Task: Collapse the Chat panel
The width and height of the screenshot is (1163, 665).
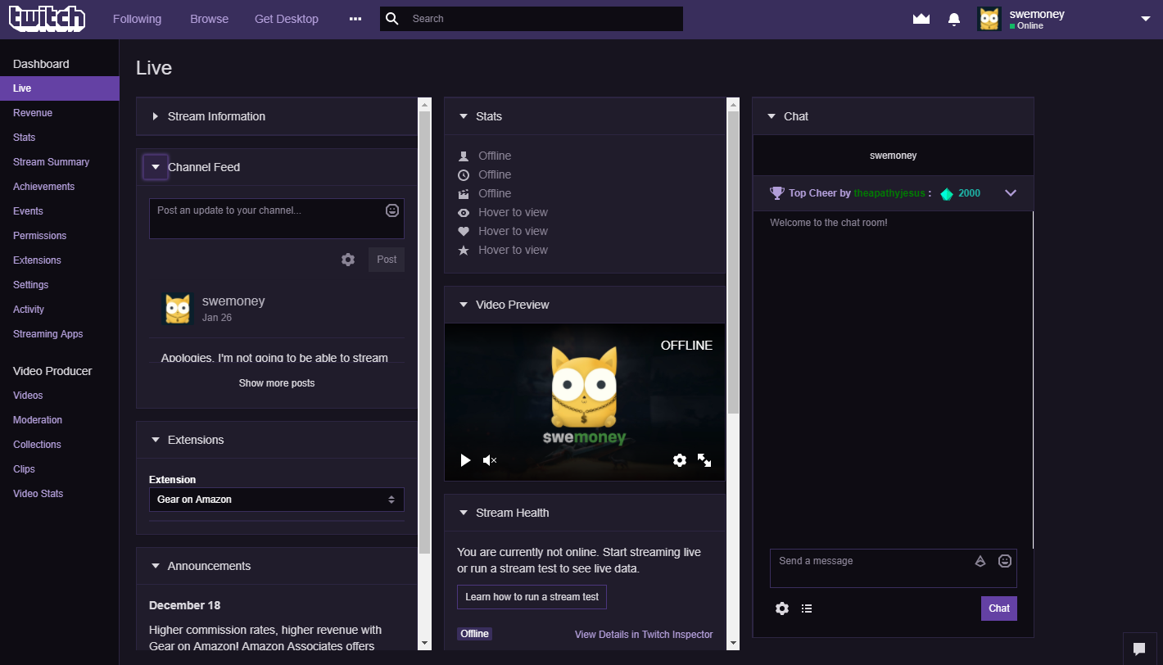Action: click(771, 116)
